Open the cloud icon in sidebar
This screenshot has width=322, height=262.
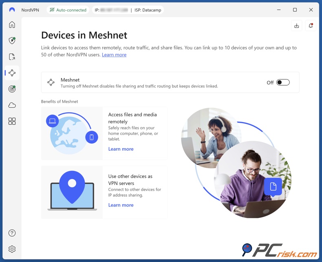(12, 105)
